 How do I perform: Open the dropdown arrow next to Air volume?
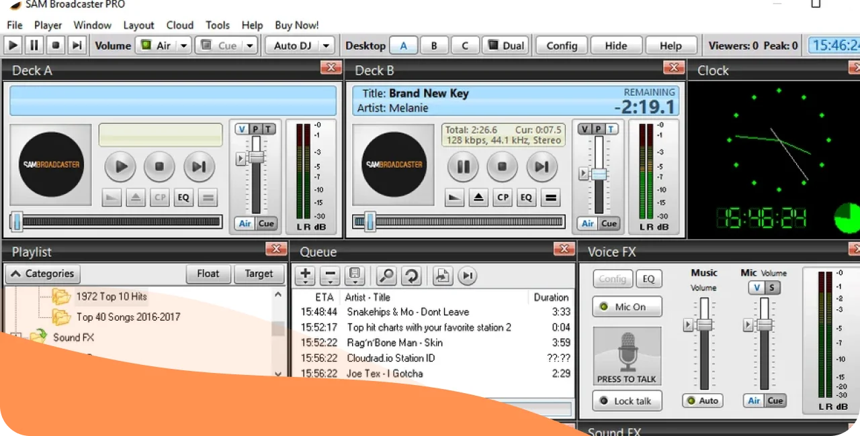point(184,46)
